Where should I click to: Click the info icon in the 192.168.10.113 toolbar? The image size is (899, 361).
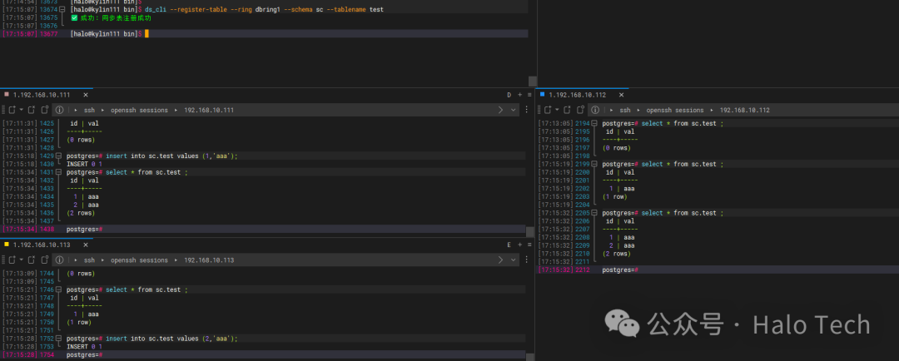tap(59, 260)
